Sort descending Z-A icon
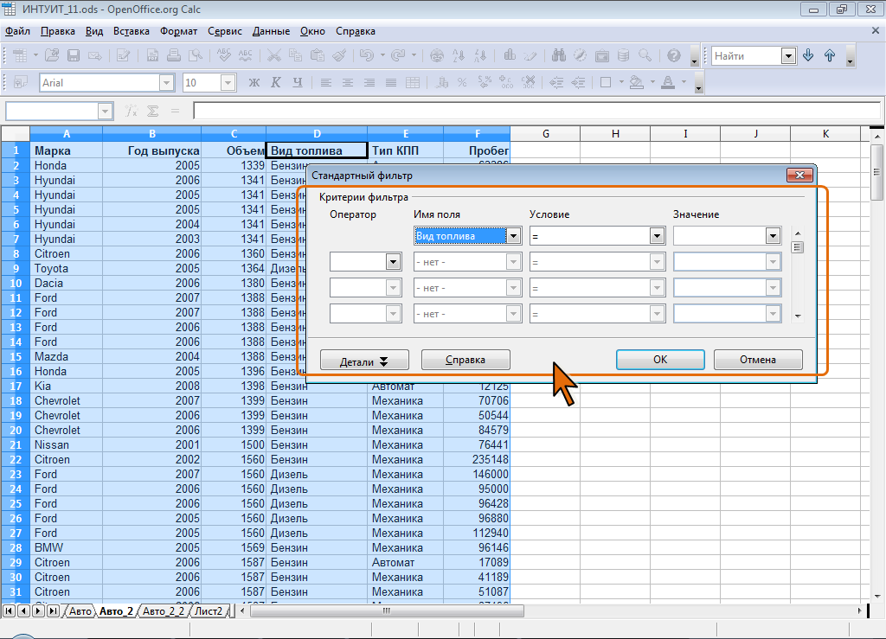This screenshot has height=639, width=886. (480, 55)
